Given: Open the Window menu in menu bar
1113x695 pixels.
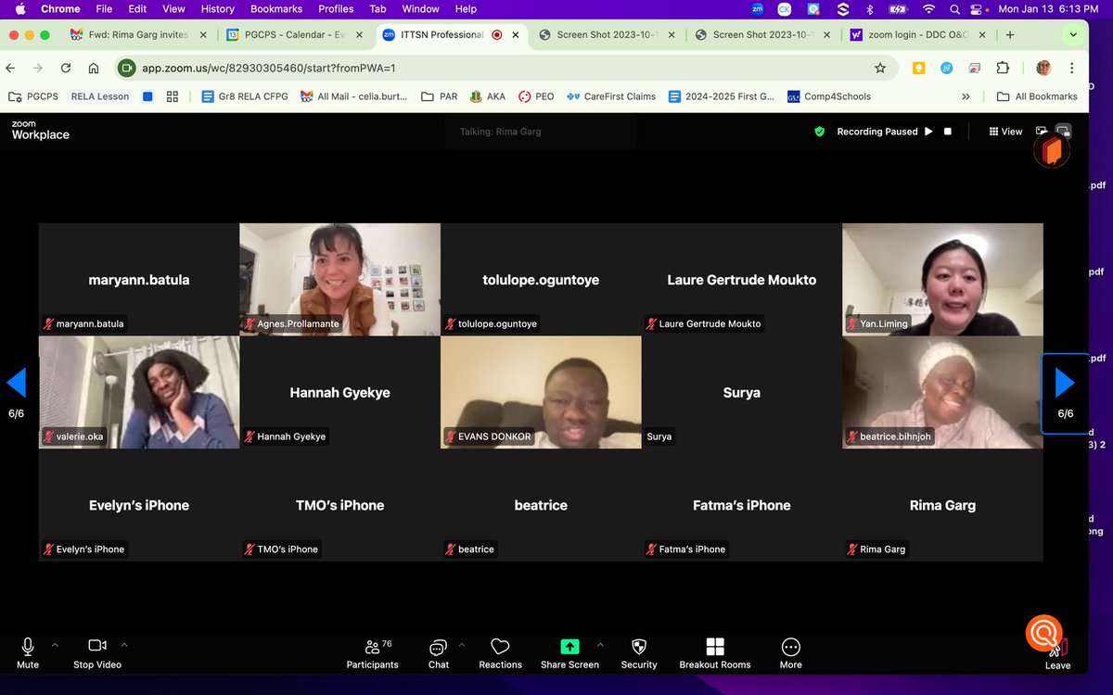Looking at the screenshot, I should (420, 9).
